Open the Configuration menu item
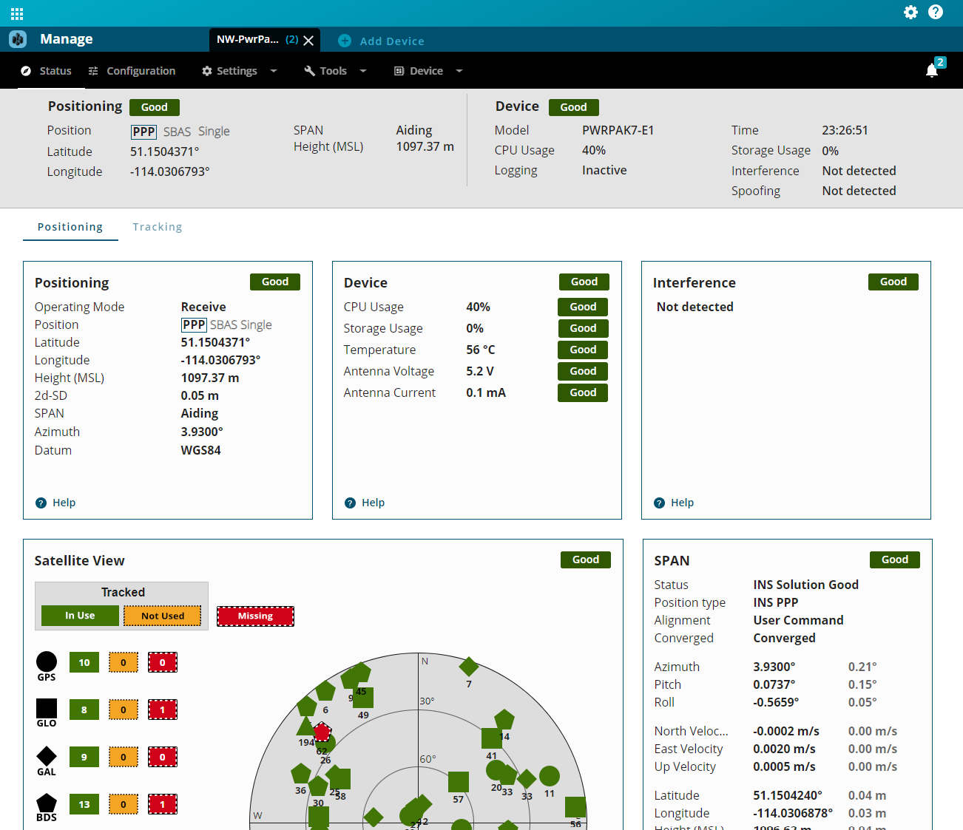This screenshot has width=963, height=830. (x=132, y=71)
